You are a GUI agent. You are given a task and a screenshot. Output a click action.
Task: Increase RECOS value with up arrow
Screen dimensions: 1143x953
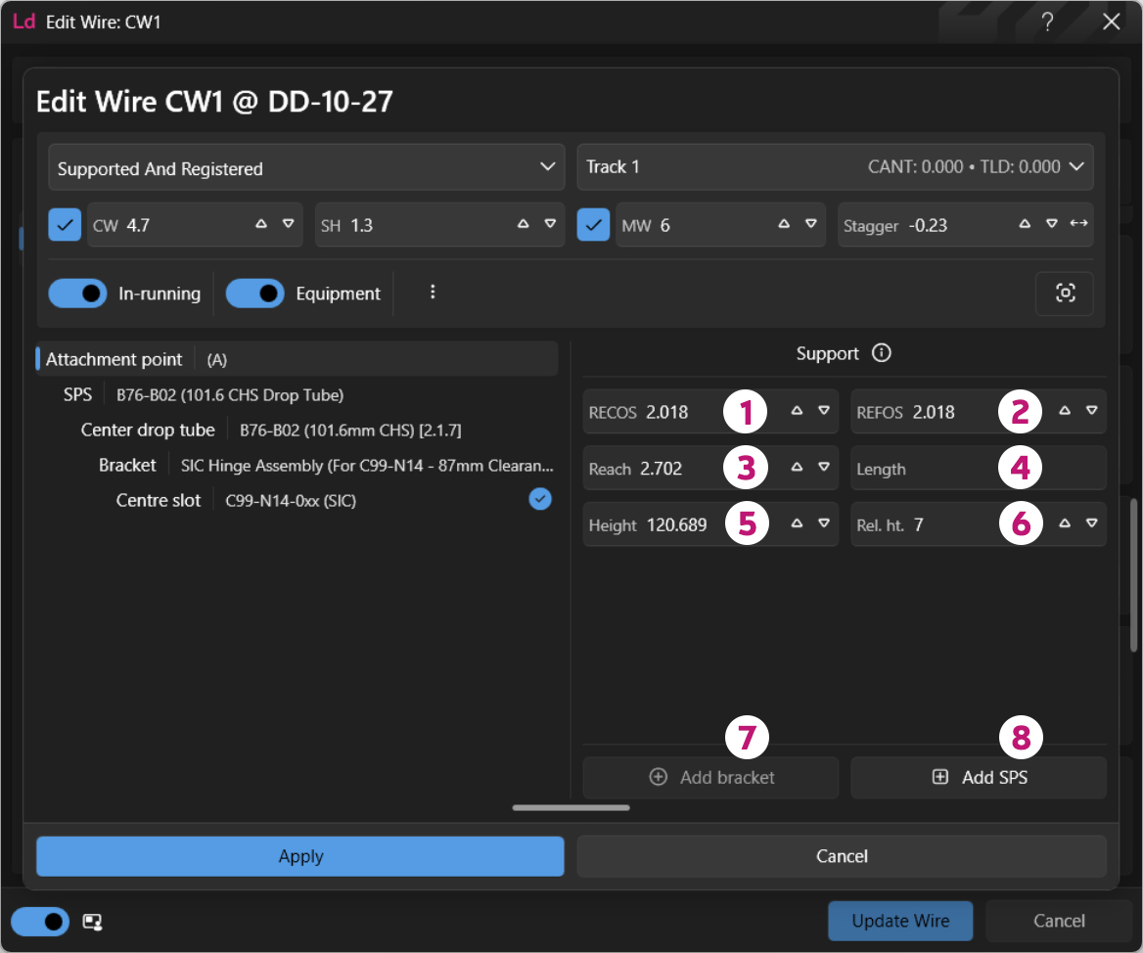797,411
